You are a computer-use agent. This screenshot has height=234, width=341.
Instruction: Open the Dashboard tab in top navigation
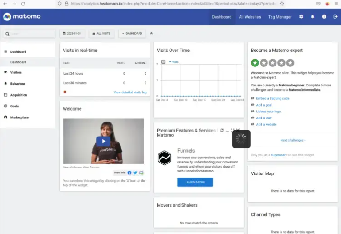(221, 17)
